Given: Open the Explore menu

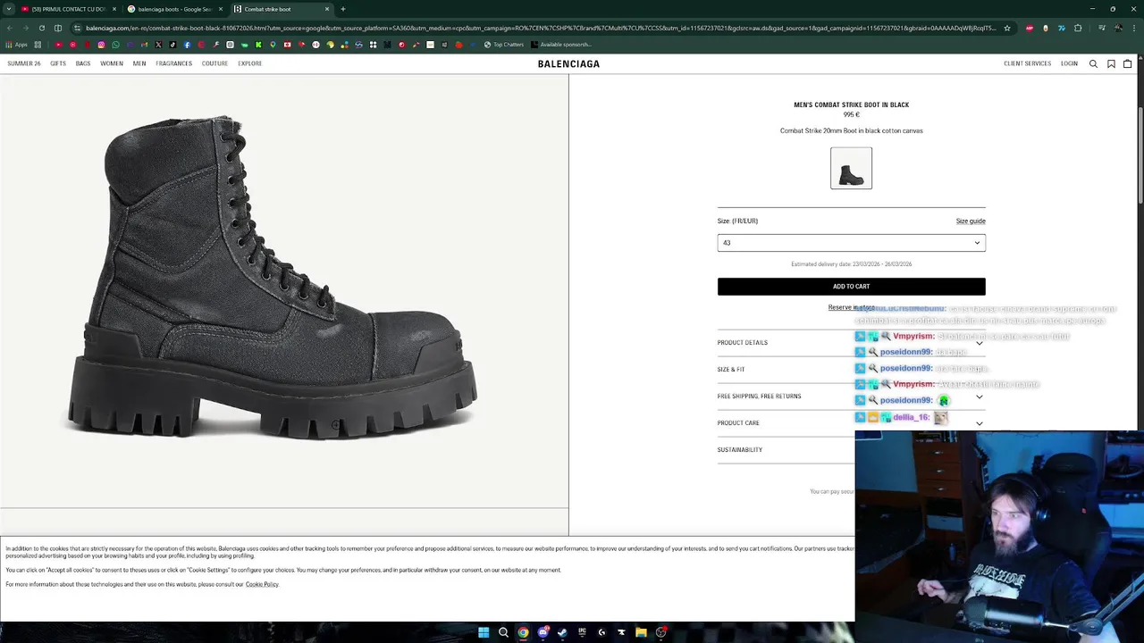Looking at the screenshot, I should 249,63.
